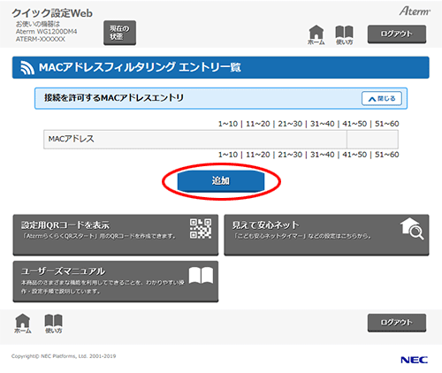Click the wireless signal icon in title bar

[27, 67]
